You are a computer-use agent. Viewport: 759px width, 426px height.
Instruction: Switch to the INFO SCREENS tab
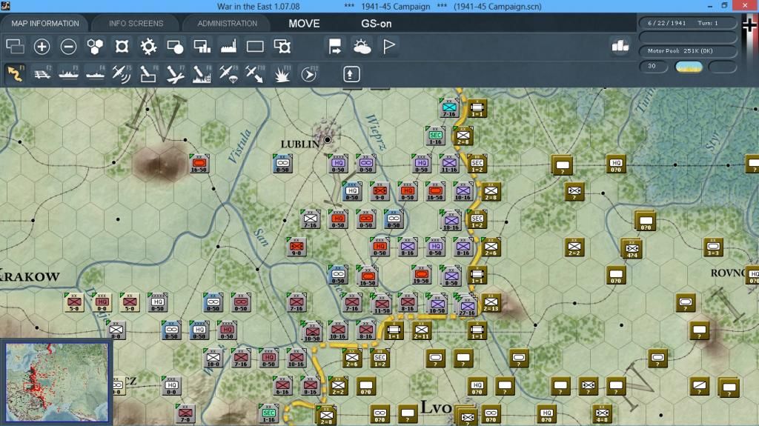(136, 23)
